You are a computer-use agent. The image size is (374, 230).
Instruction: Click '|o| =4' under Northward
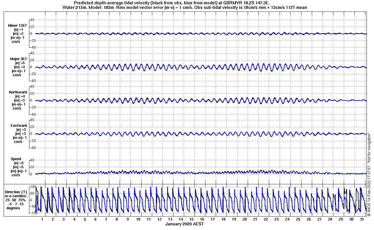click(x=20, y=96)
